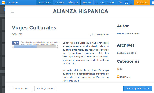Viewport: 154px width, 93px height.
Task: Click the paragraph starting 'Es un tipo de viaje'
Action: pyautogui.click(x=85, y=53)
